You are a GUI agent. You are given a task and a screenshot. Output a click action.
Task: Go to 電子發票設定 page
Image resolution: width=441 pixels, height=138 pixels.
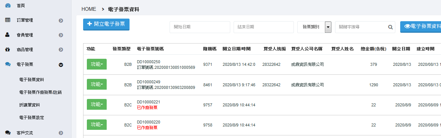pos(31,118)
